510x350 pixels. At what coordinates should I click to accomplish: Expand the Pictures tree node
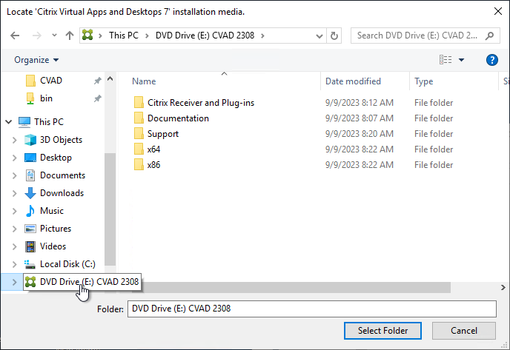pos(14,229)
